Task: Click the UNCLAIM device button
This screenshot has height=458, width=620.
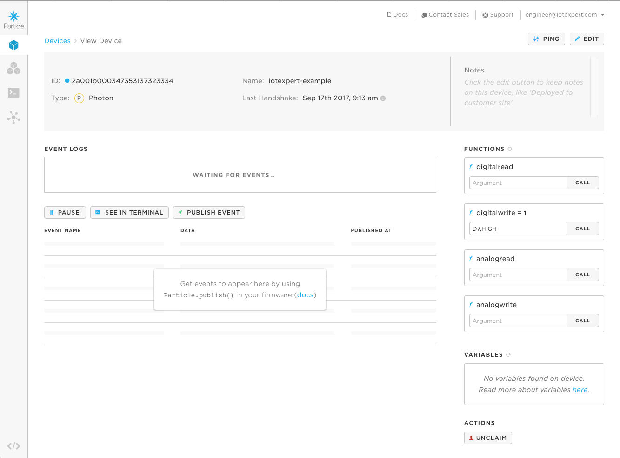Action: click(488, 438)
